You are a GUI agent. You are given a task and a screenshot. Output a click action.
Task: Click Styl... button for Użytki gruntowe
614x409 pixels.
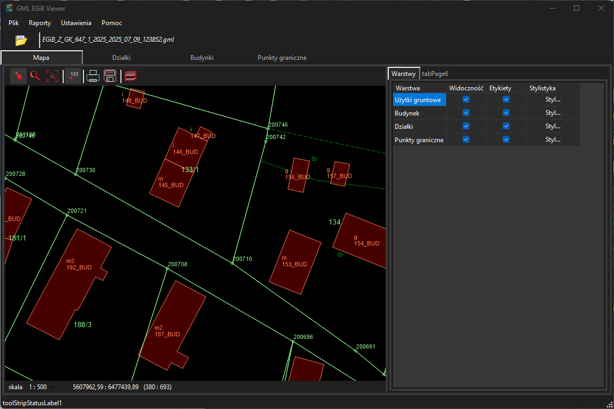click(x=552, y=99)
